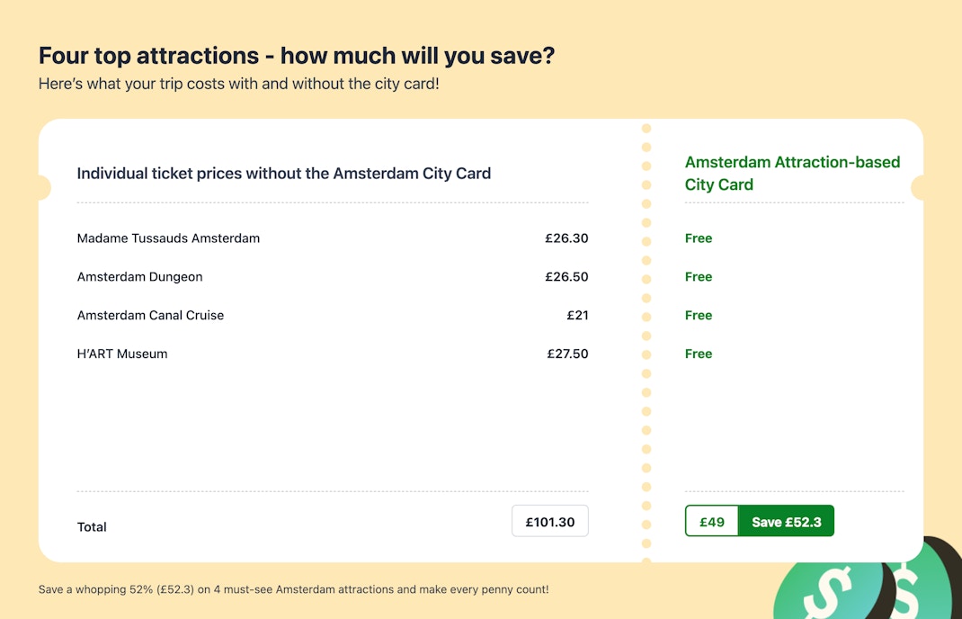This screenshot has width=962, height=619.
Task: Click the £27.50 H'ART Museum price
Action: (567, 354)
